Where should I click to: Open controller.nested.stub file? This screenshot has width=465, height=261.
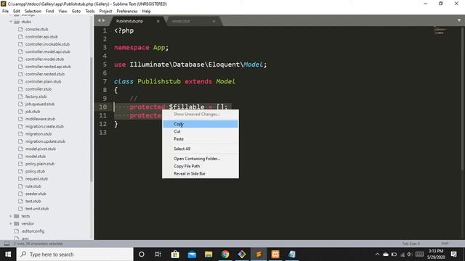(x=45, y=74)
